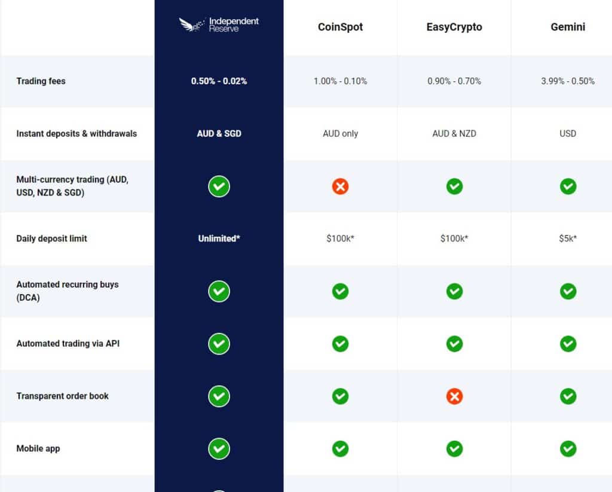Click EasyCrypto's checkmark for mobile app
612x492 pixels.
[x=455, y=448]
